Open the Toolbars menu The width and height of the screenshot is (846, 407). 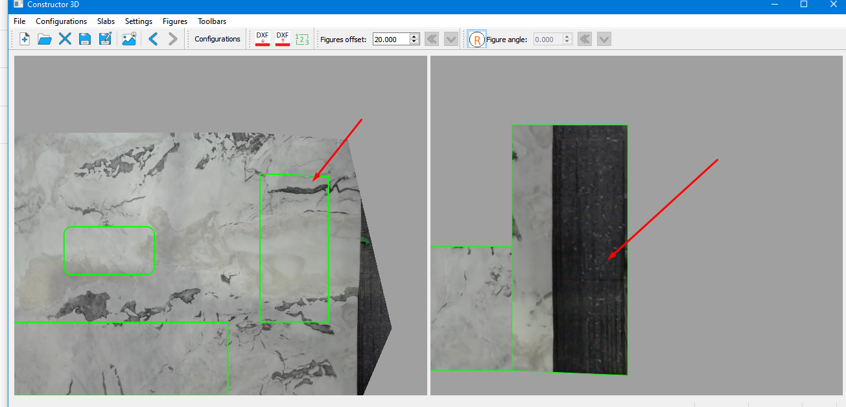212,21
